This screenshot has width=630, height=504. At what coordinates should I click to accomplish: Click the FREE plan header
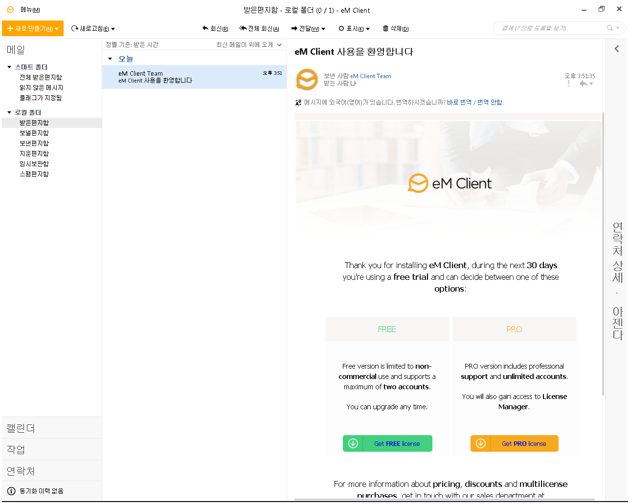pos(387,329)
